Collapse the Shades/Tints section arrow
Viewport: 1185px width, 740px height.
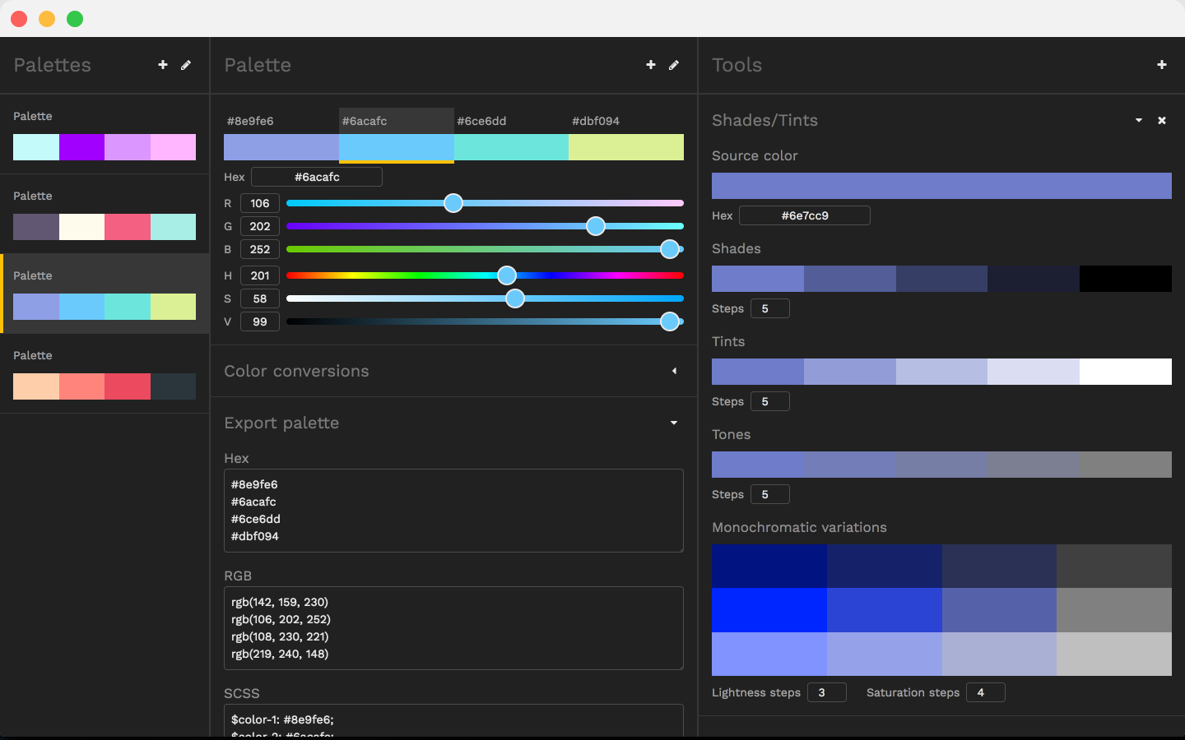1139,121
